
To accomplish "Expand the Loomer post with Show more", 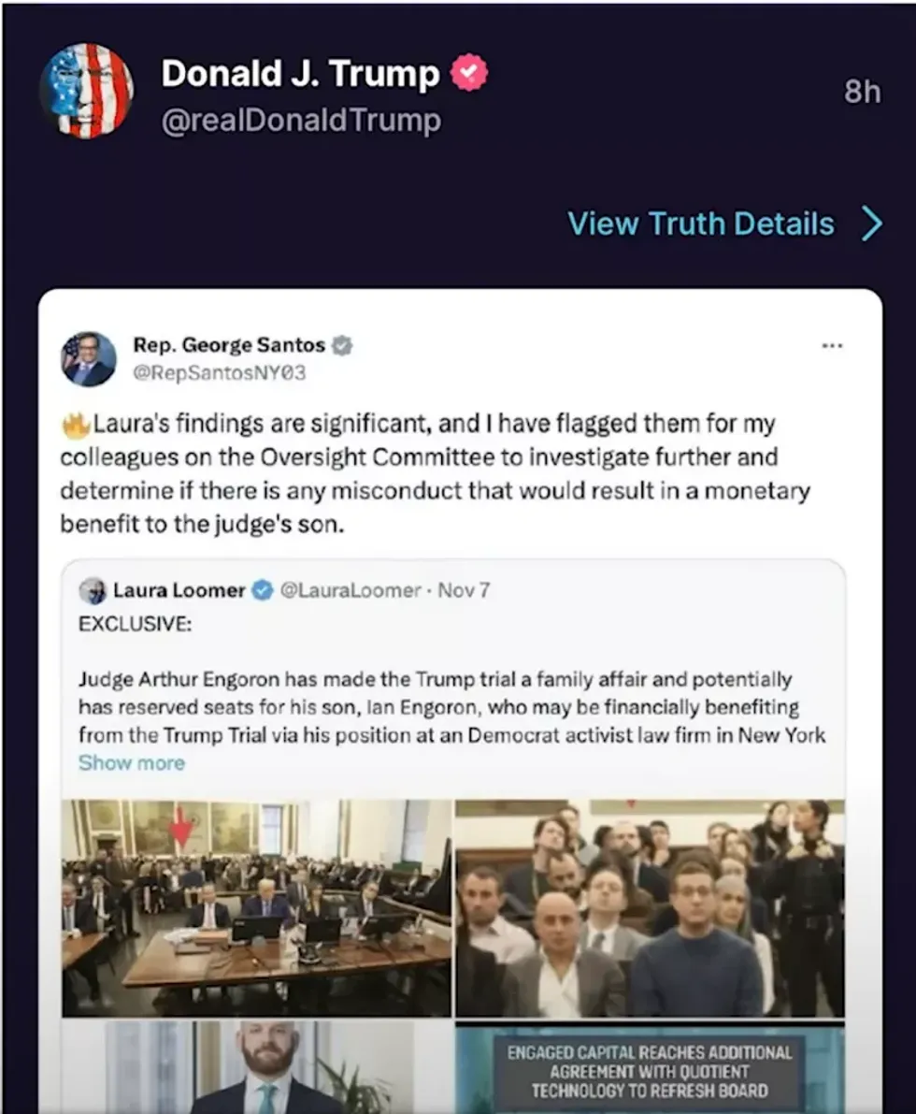I will 132,762.
